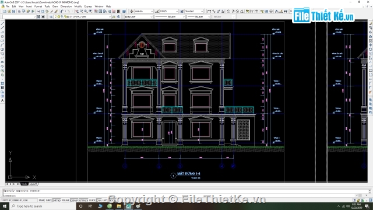Click the coordinate readout in status bar
This screenshot has height=210, width=373.
click(19, 200)
